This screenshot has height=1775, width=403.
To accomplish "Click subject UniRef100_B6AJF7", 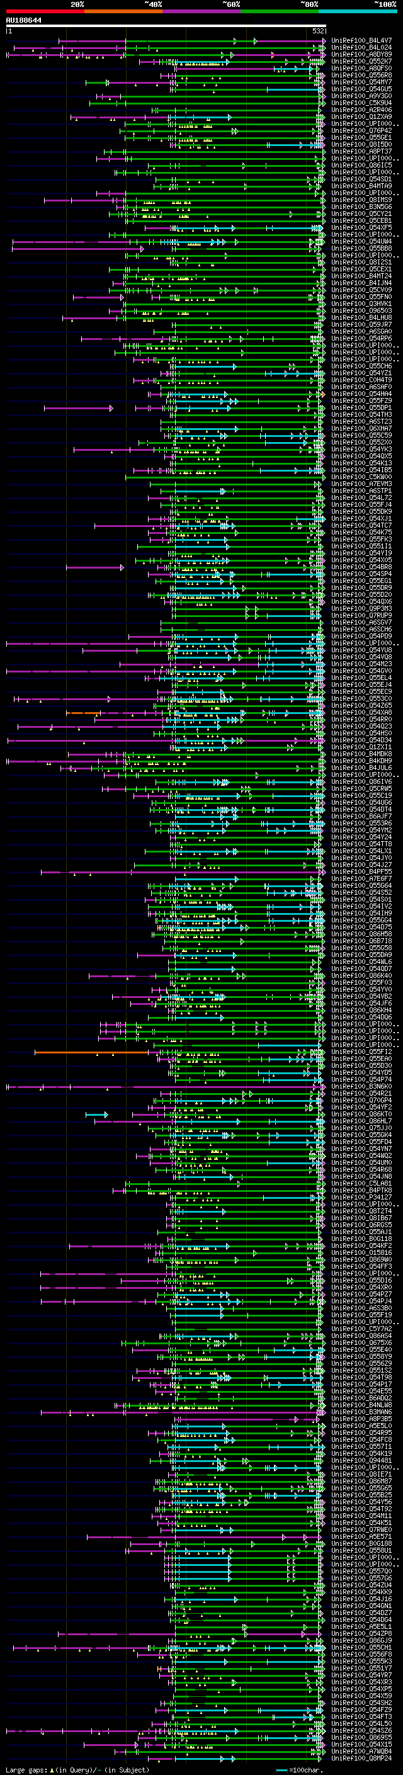I will (x=361, y=816).
